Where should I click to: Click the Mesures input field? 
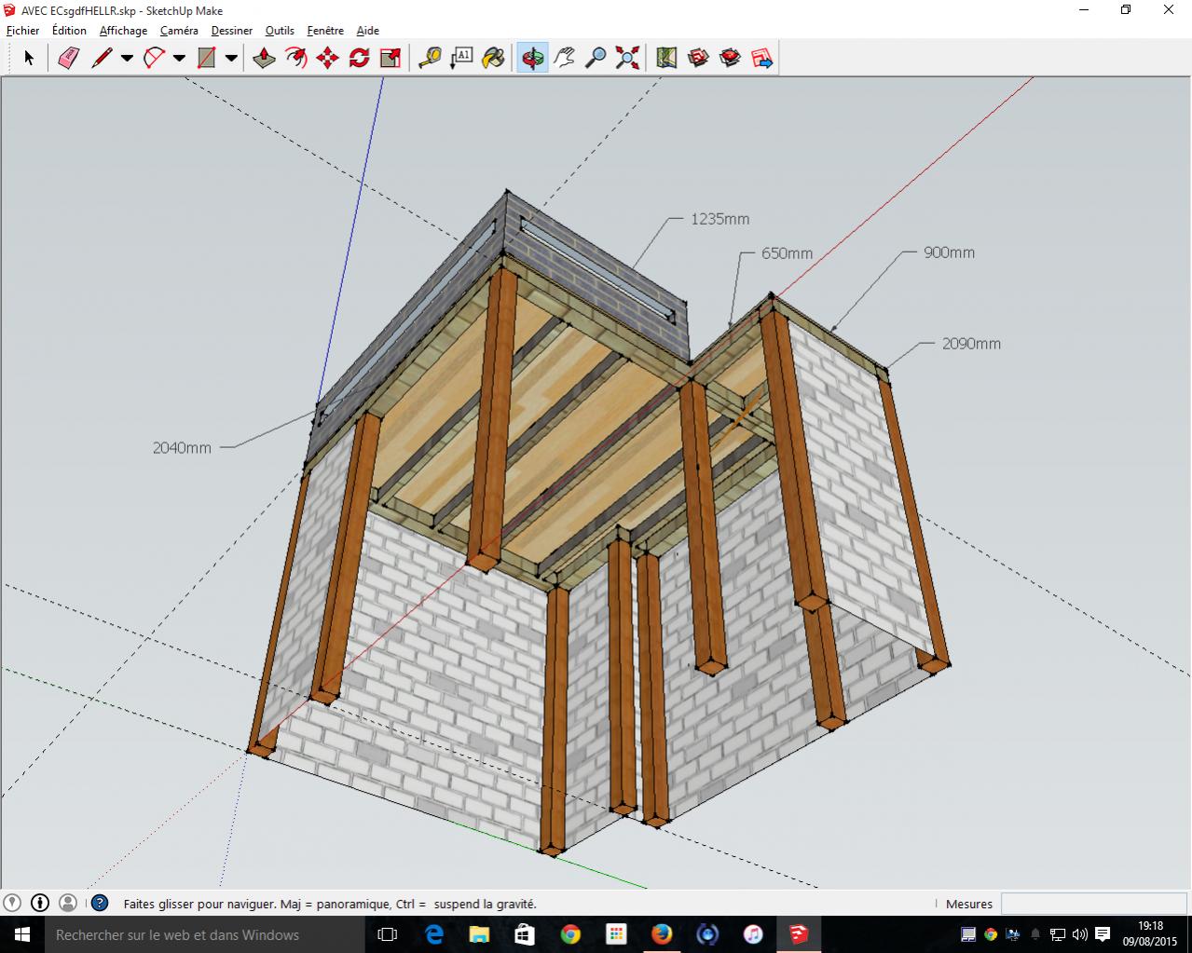[x=1093, y=904]
